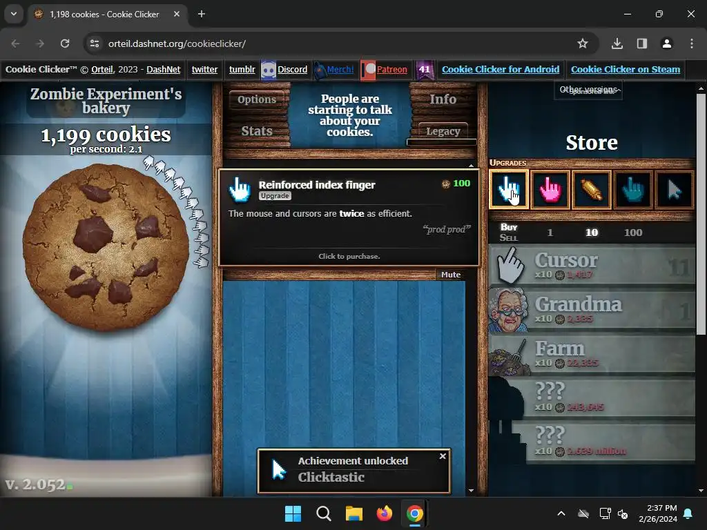Open Windows taskbar search
707x530 pixels.
(x=323, y=513)
